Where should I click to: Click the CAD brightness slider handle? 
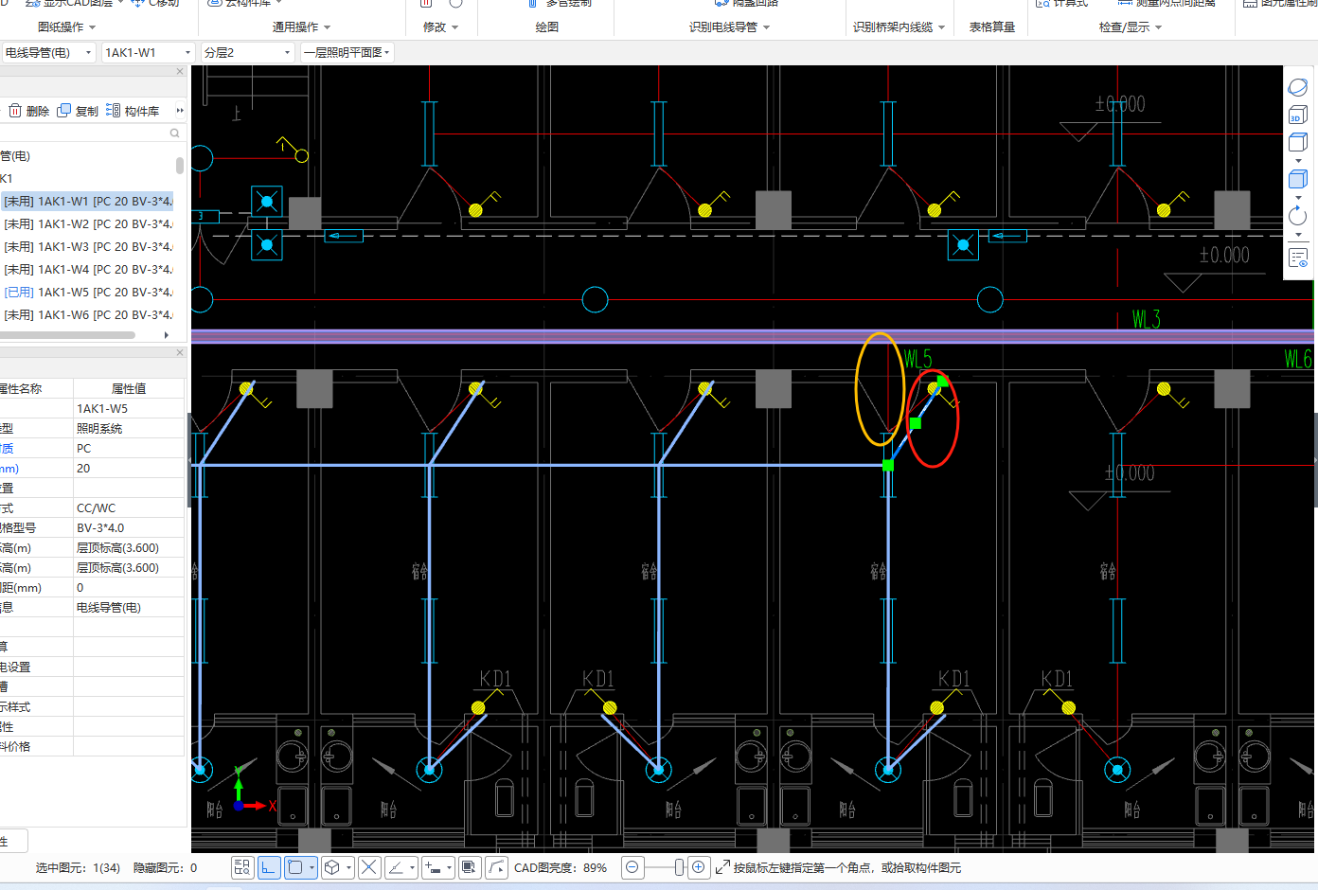[679, 867]
